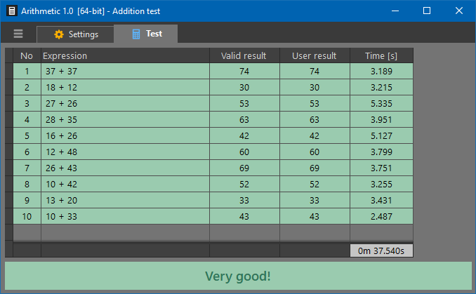476x294 pixels.
Task: Click user result 43 in row 10
Action: pyautogui.click(x=315, y=216)
